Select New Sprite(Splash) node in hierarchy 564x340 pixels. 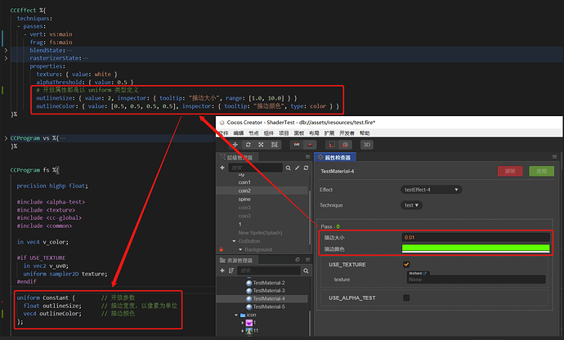pos(260,232)
